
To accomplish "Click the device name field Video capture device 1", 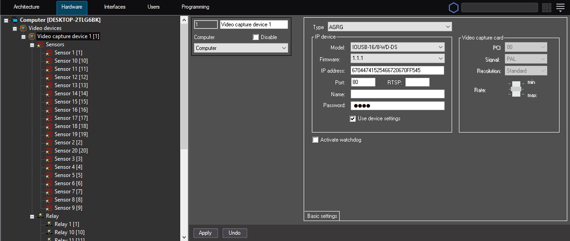I will point(254,25).
